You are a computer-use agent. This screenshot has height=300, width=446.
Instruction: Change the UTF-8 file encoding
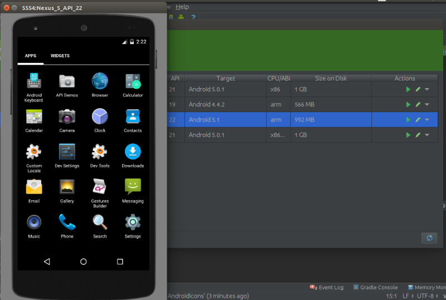(428, 296)
